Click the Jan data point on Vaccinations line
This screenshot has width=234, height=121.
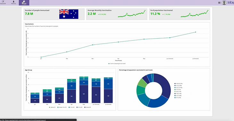tap(41, 57)
